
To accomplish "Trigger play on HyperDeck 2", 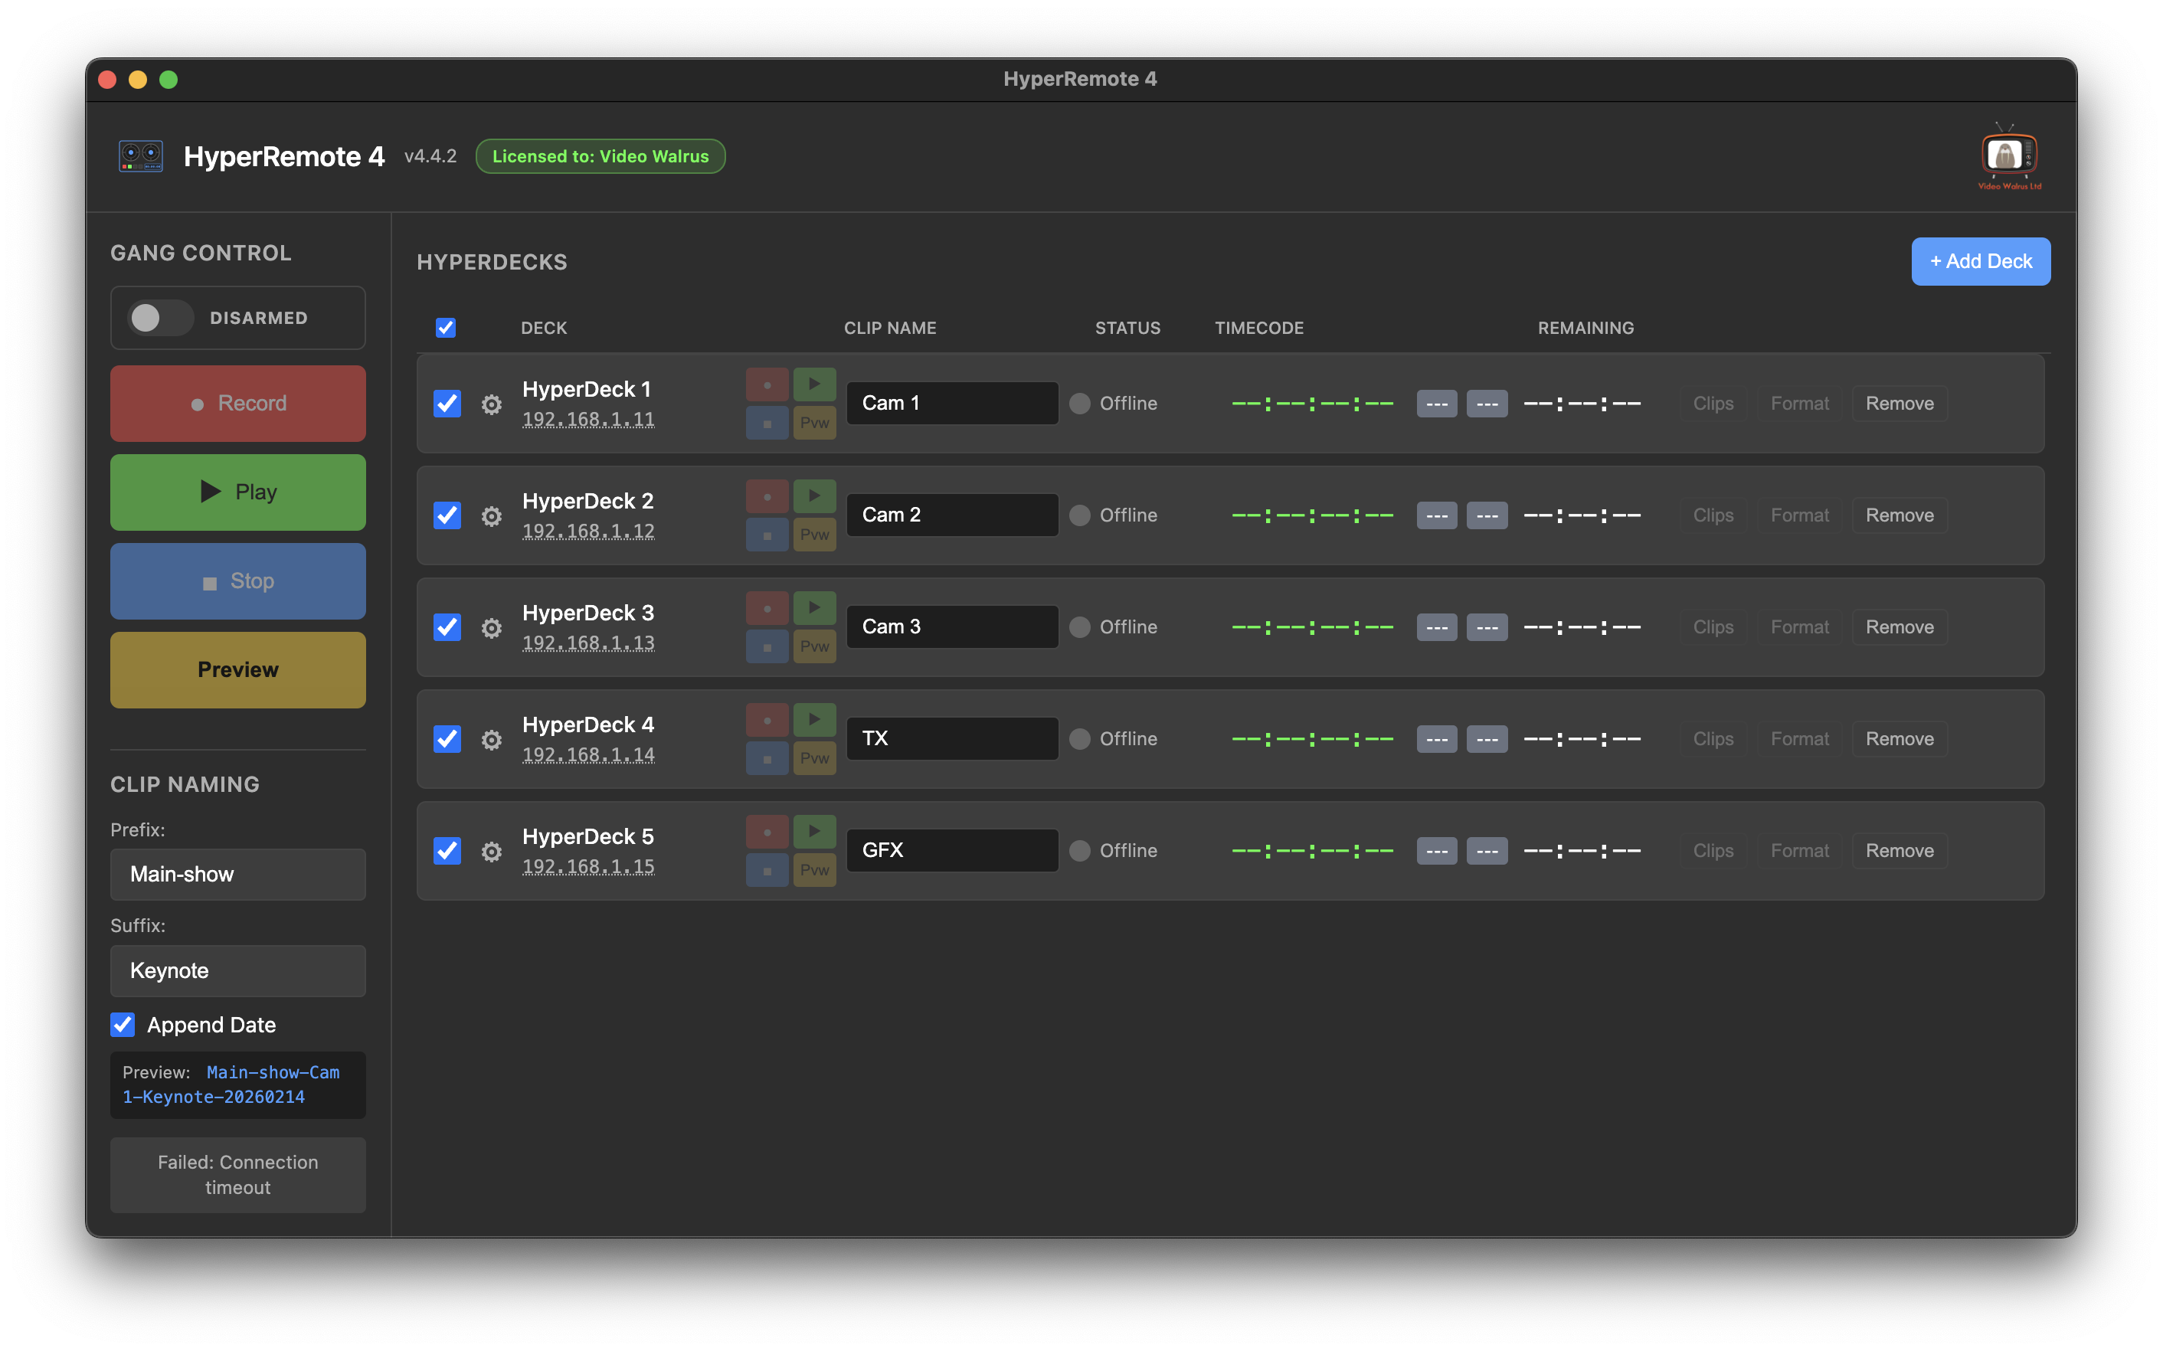I will coord(814,496).
